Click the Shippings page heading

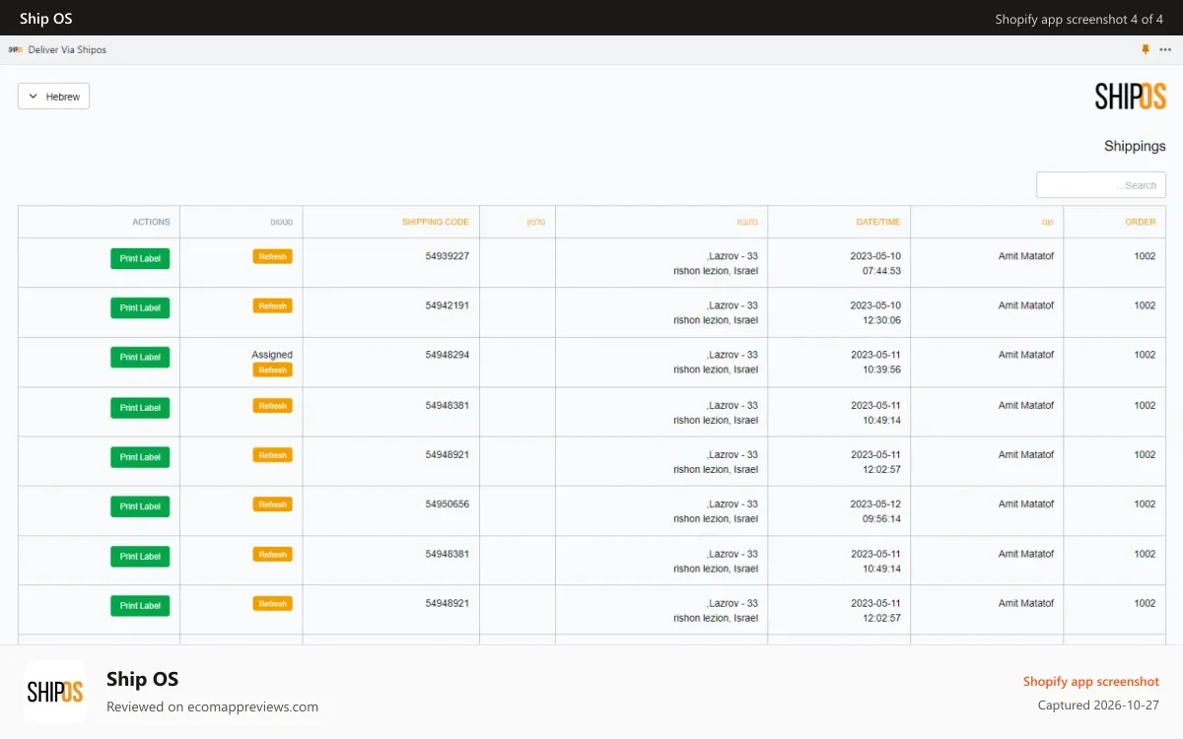pos(1135,146)
